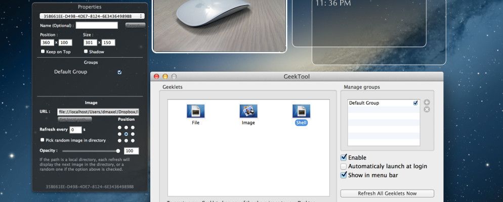This screenshot has height=202, width=503.
Task: Minimize the GeekTool window
Action: 165,77
